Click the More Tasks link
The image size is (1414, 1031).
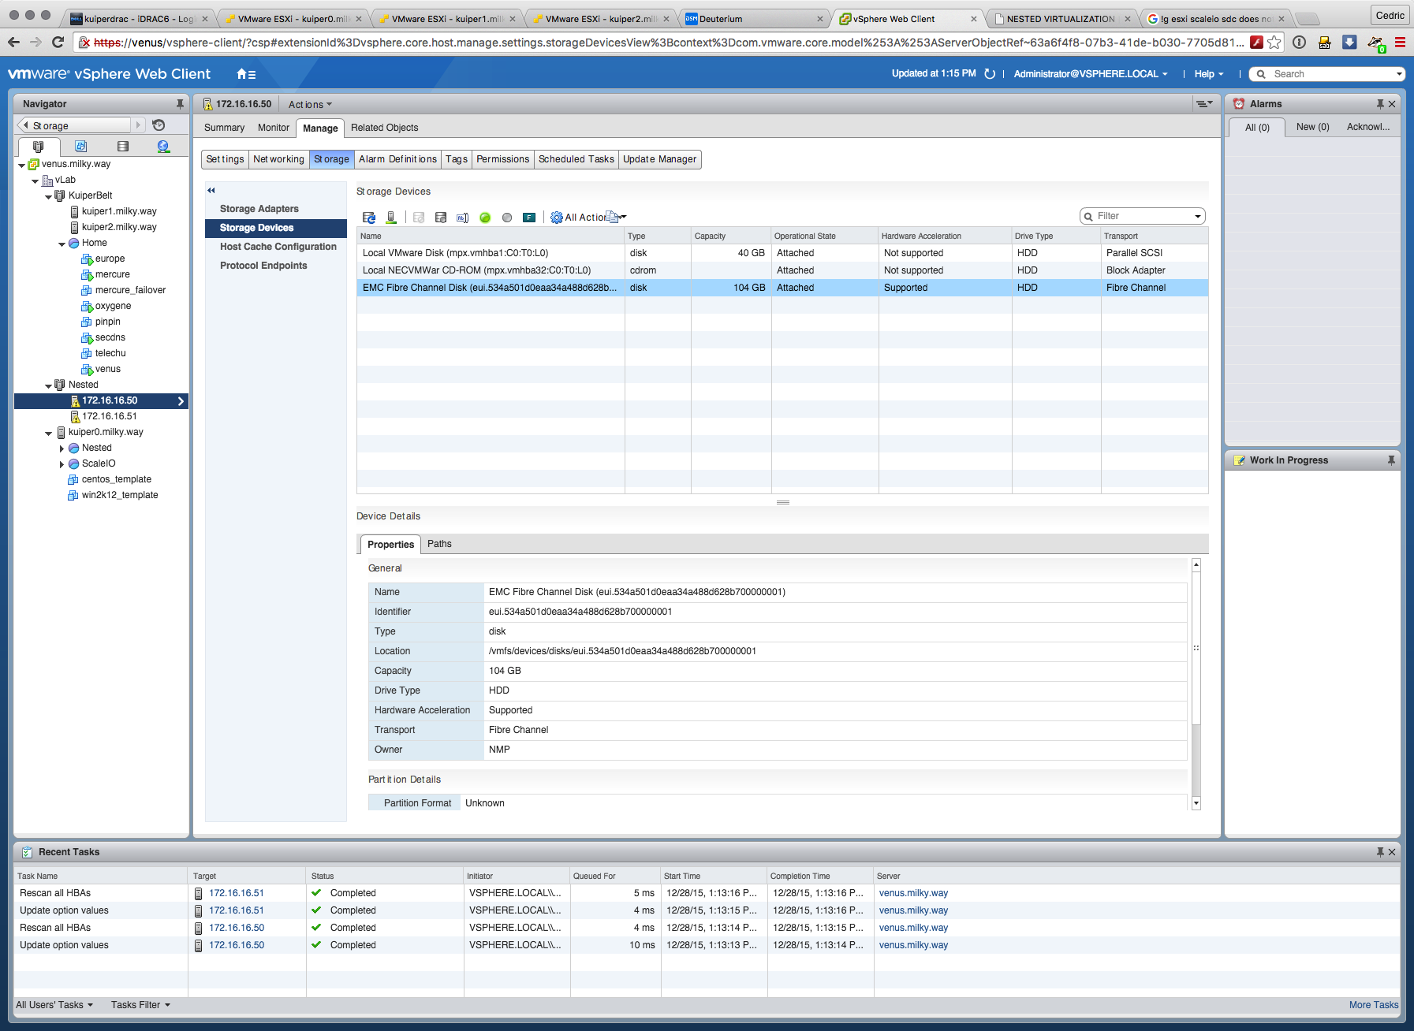[x=1373, y=1005]
